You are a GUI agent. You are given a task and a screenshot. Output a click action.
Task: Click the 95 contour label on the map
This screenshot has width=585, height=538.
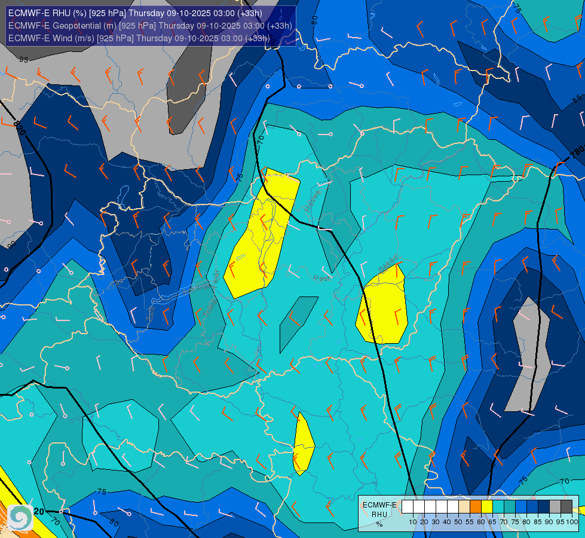point(23,60)
